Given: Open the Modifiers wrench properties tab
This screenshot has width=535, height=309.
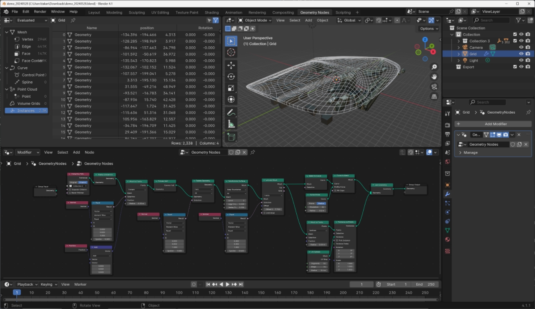Looking at the screenshot, I should [x=448, y=194].
